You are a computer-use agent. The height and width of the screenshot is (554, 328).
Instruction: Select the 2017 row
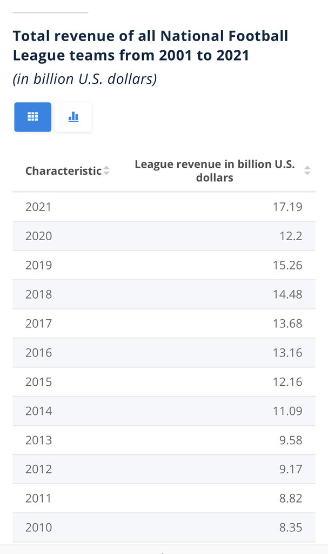click(x=164, y=324)
